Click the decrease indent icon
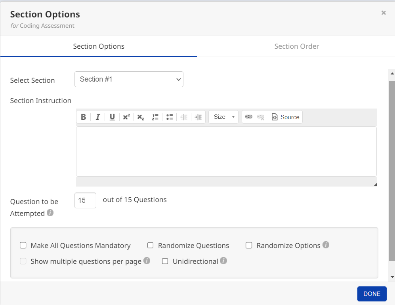This screenshot has width=395, height=305. coord(184,117)
